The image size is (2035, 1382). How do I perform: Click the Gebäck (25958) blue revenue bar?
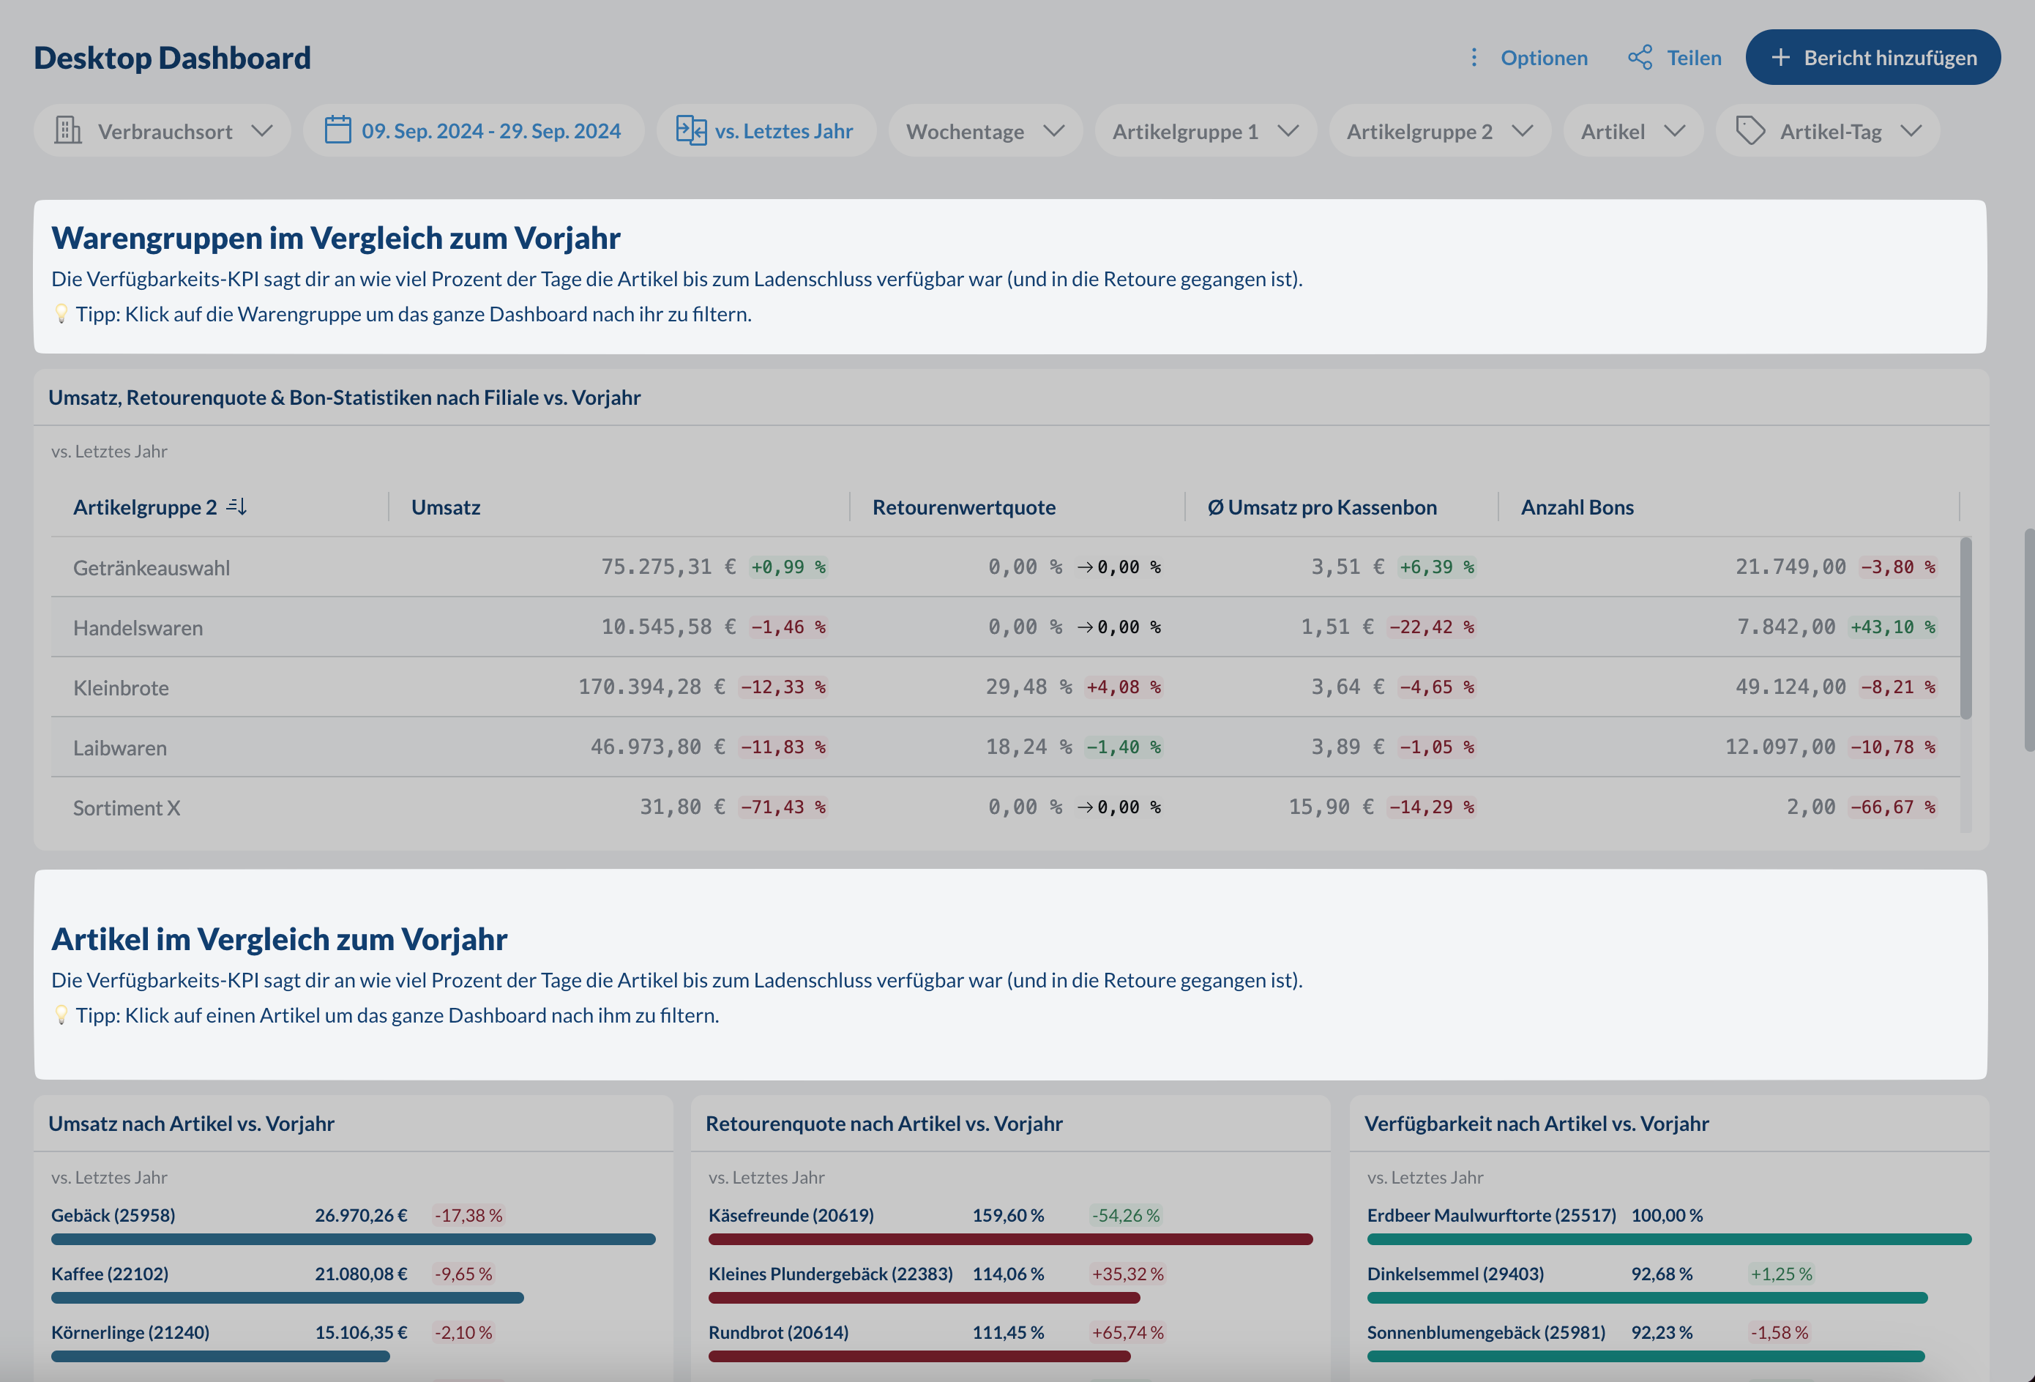tap(352, 1239)
